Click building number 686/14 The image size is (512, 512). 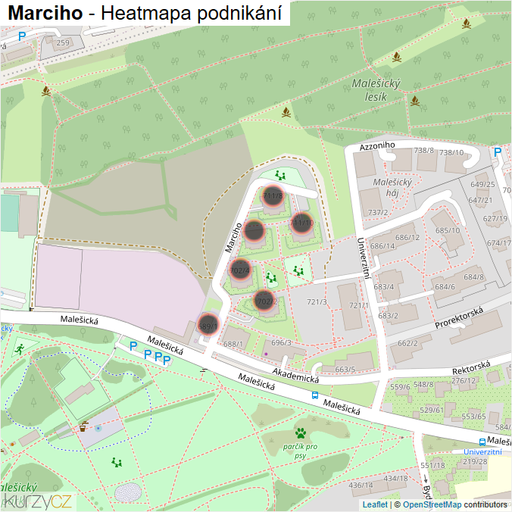click(x=382, y=246)
